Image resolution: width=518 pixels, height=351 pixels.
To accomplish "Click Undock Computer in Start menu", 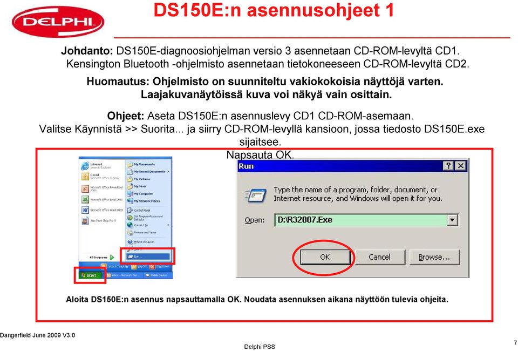I will (x=115, y=266).
